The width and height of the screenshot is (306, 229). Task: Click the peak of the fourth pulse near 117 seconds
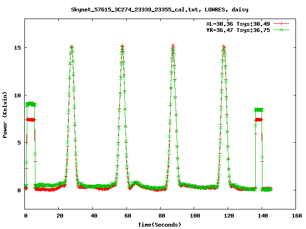pos(224,47)
